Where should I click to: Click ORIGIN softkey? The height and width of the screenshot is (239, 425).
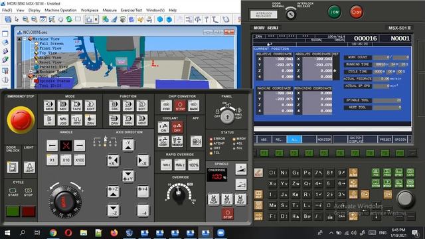(400, 139)
